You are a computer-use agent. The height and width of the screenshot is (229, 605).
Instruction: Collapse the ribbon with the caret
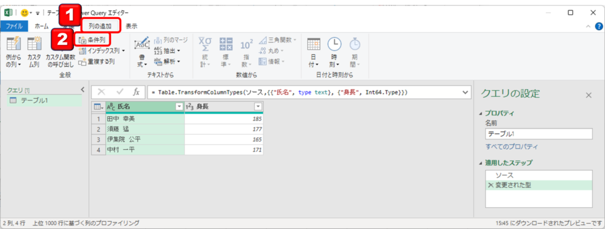click(588, 26)
